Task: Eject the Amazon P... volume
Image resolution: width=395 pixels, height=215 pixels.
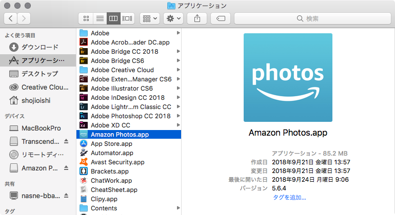Action: [x=66, y=168]
